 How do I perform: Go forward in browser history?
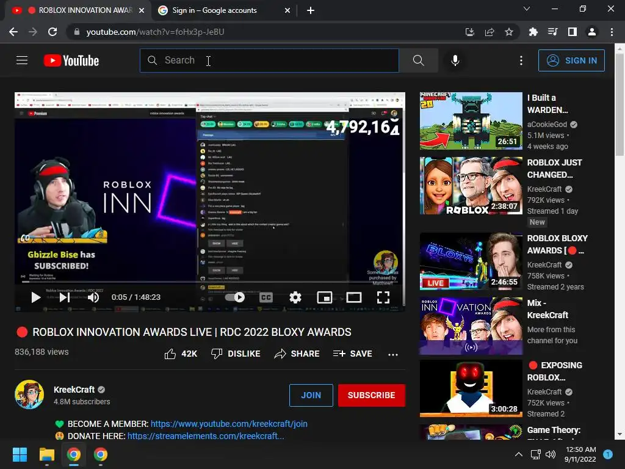click(33, 32)
